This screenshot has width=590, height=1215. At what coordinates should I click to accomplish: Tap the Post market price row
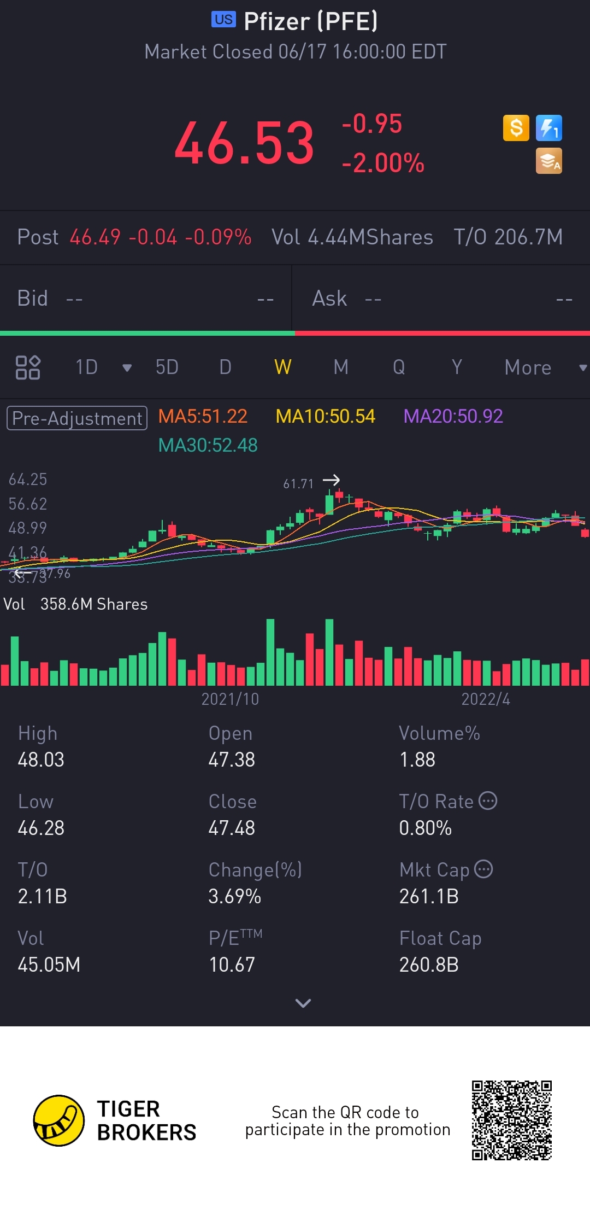134,237
